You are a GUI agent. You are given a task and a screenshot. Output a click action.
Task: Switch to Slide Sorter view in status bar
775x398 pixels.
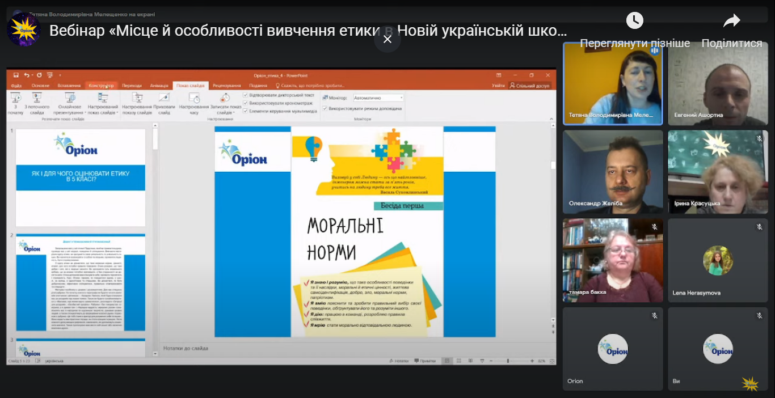(x=458, y=361)
